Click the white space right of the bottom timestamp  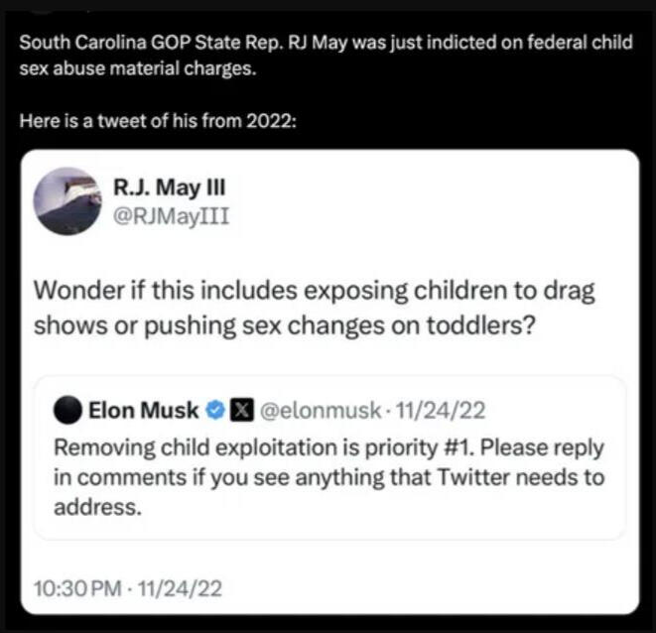click(427, 587)
